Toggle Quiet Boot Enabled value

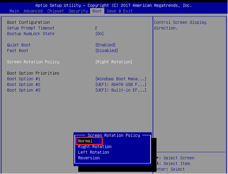point(106,45)
